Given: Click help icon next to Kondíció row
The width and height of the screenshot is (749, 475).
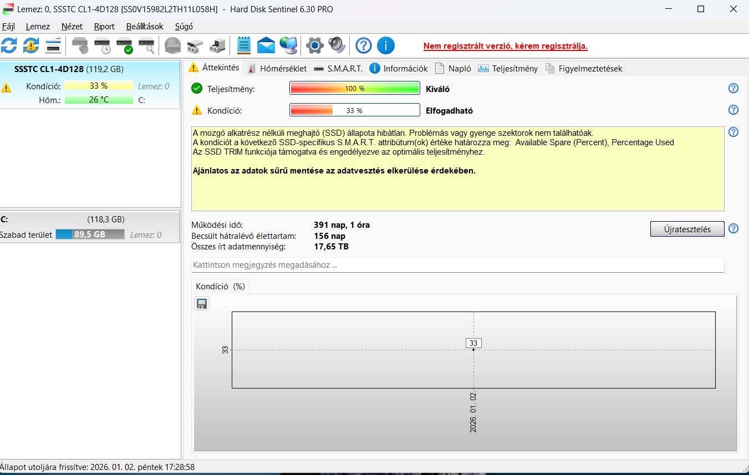Looking at the screenshot, I should (x=733, y=110).
